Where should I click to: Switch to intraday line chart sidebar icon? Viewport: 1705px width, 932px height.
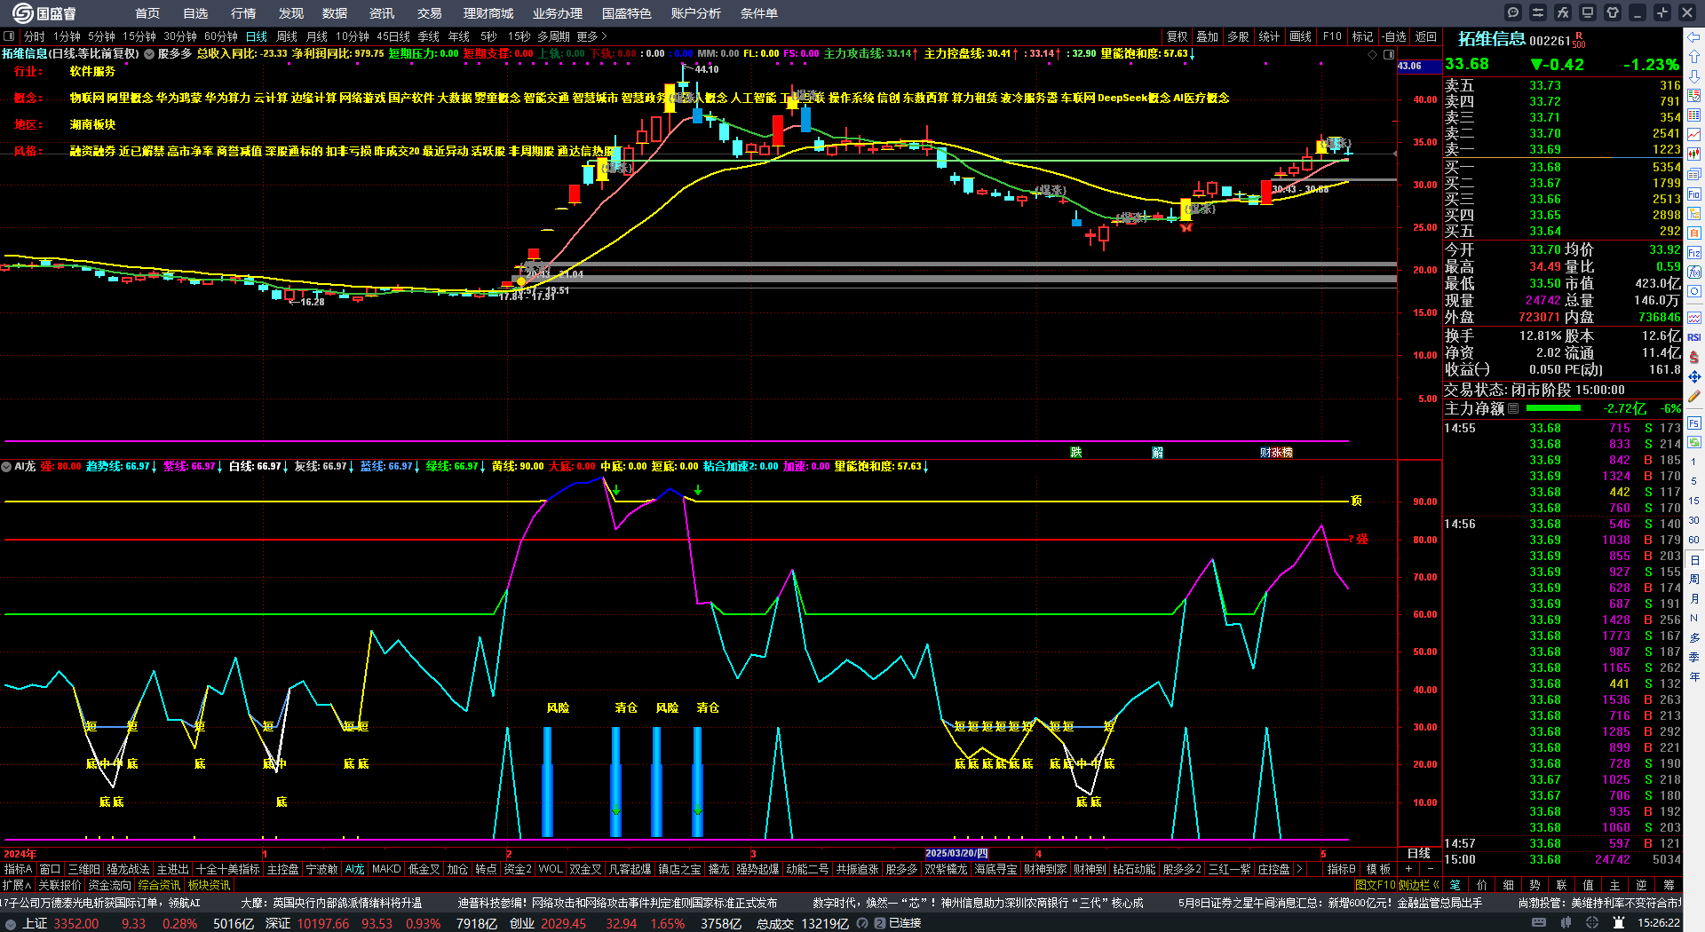[1694, 135]
